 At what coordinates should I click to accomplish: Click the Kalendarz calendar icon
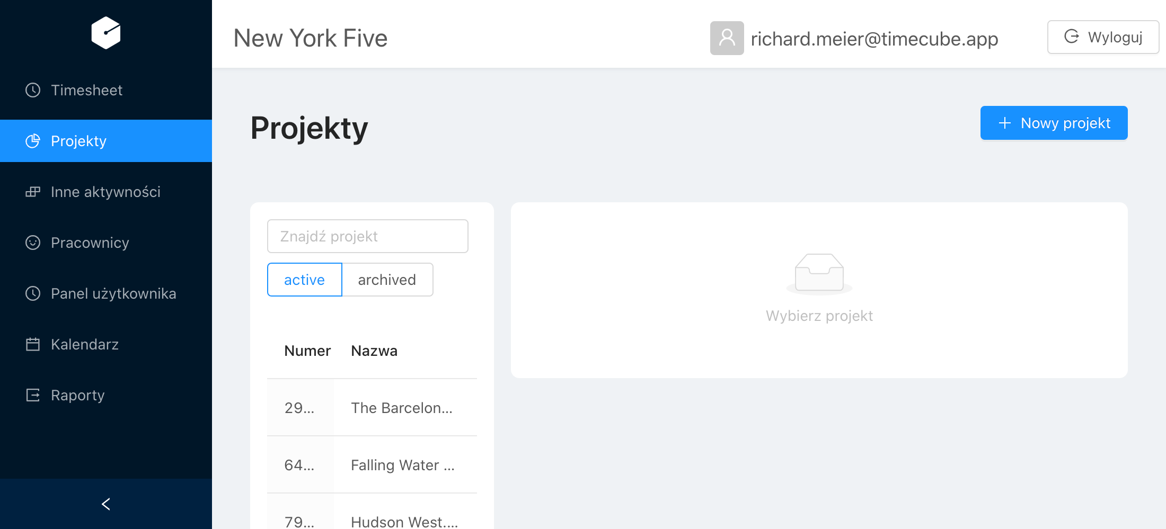[x=33, y=344]
